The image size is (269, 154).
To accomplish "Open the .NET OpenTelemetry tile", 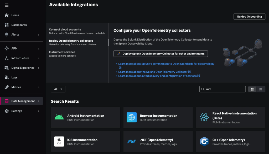I will click(x=158, y=142).
